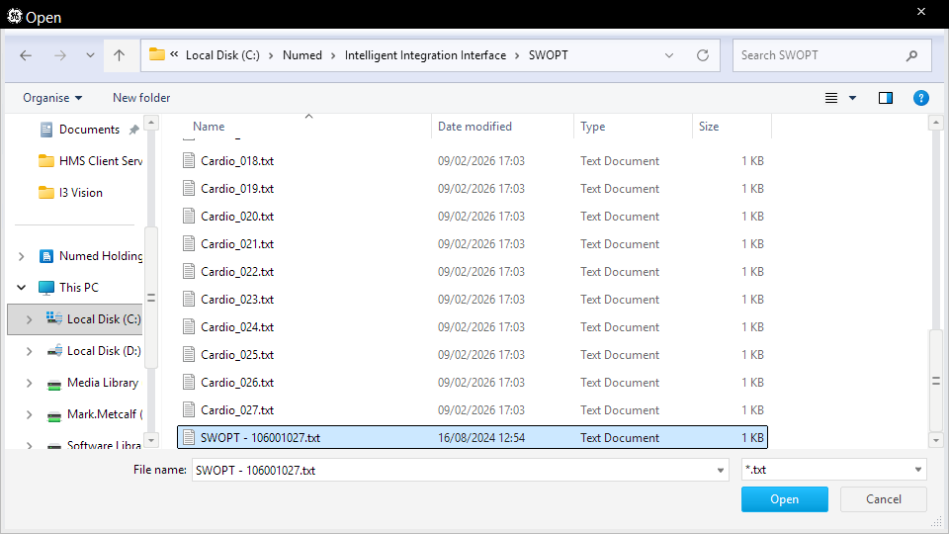Click the Open button
This screenshot has width=949, height=534.
pyautogui.click(x=784, y=499)
